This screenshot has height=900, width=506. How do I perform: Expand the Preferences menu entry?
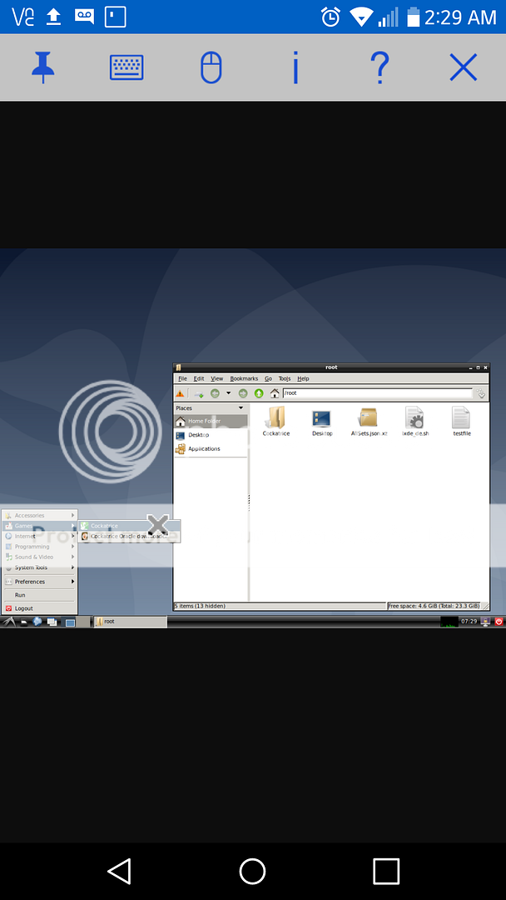40,582
